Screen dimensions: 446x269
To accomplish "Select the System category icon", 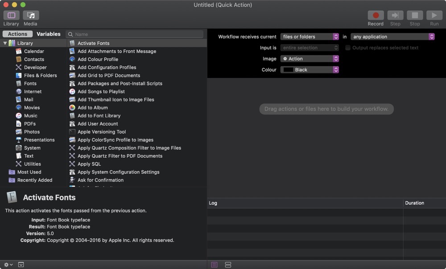I will tap(18, 148).
